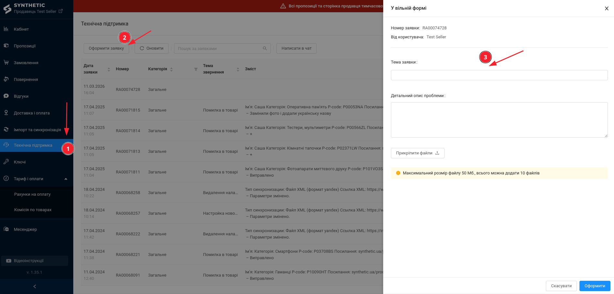Open Рахунки на оплату menu item

pyautogui.click(x=32, y=194)
